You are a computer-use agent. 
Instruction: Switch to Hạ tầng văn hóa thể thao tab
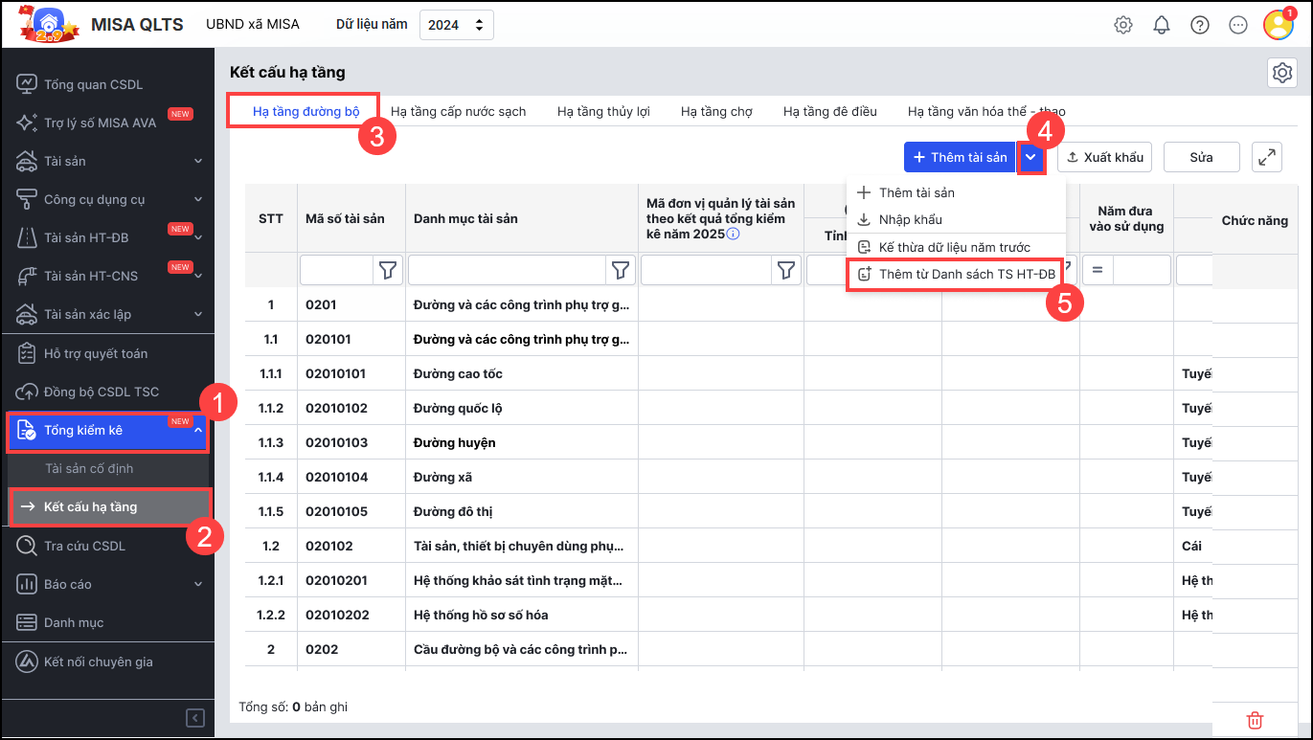(x=986, y=111)
